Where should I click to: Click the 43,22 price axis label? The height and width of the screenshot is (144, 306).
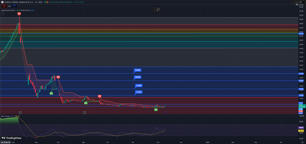301,34
